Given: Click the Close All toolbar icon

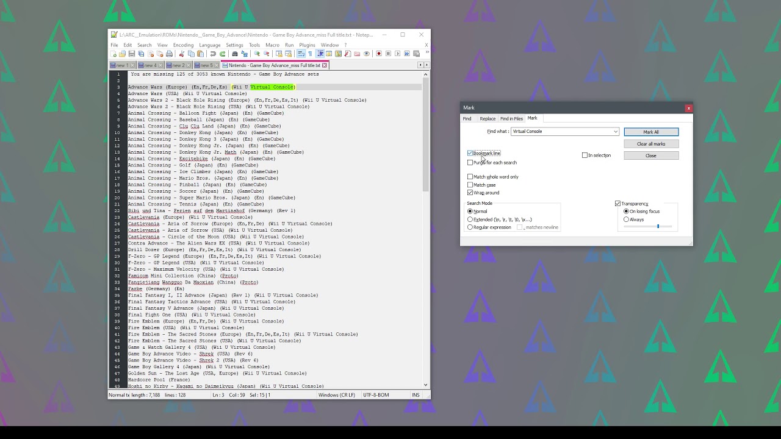Looking at the screenshot, I should coord(160,54).
